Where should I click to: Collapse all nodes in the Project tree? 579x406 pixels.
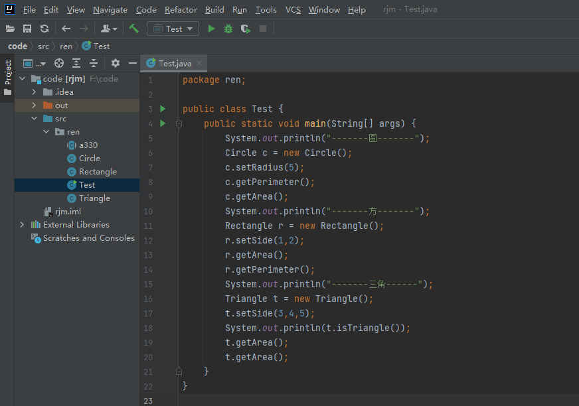click(94, 63)
